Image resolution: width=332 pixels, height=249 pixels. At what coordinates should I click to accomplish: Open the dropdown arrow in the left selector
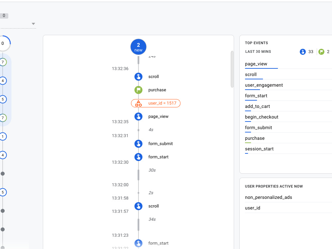(33, 24)
